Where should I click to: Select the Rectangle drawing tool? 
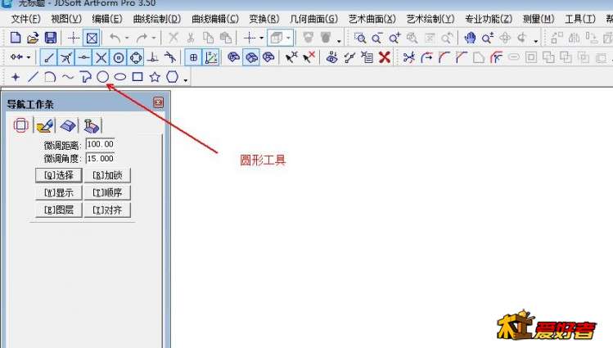(137, 77)
